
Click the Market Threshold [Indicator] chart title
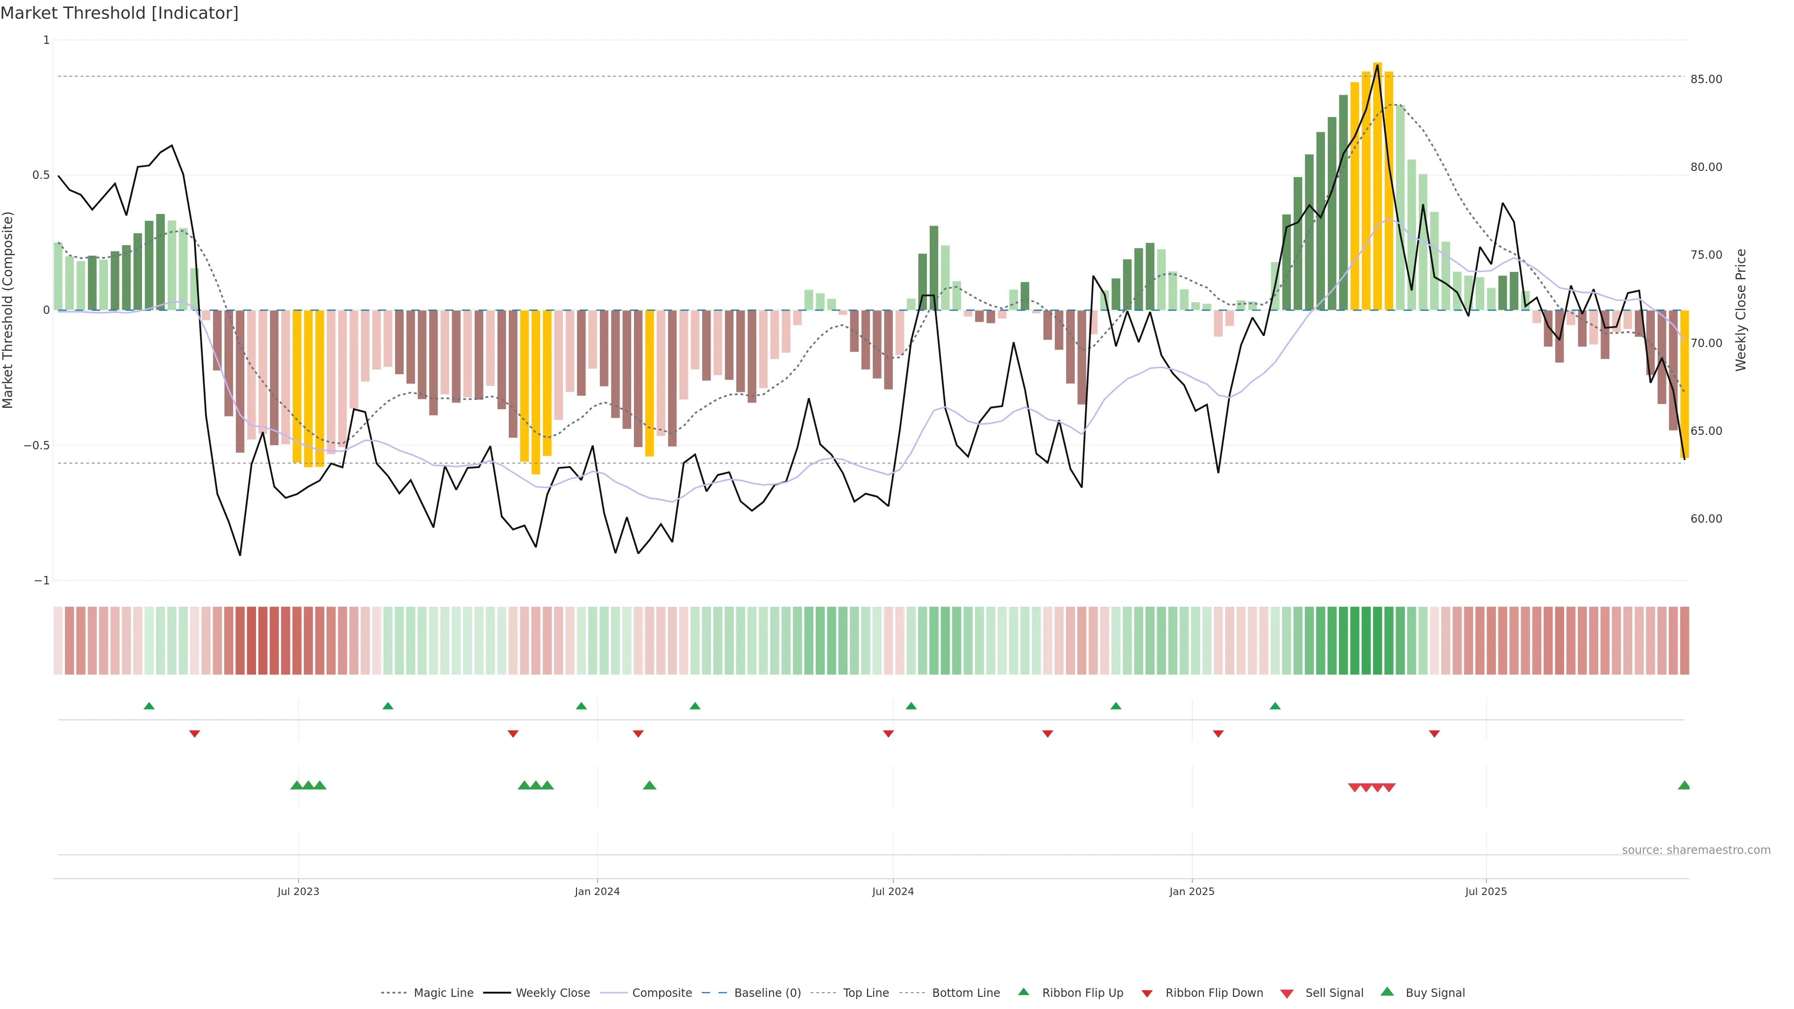[x=119, y=13]
